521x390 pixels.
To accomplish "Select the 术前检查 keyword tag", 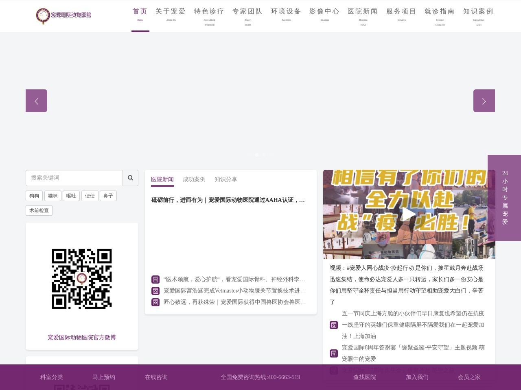I will (39, 210).
